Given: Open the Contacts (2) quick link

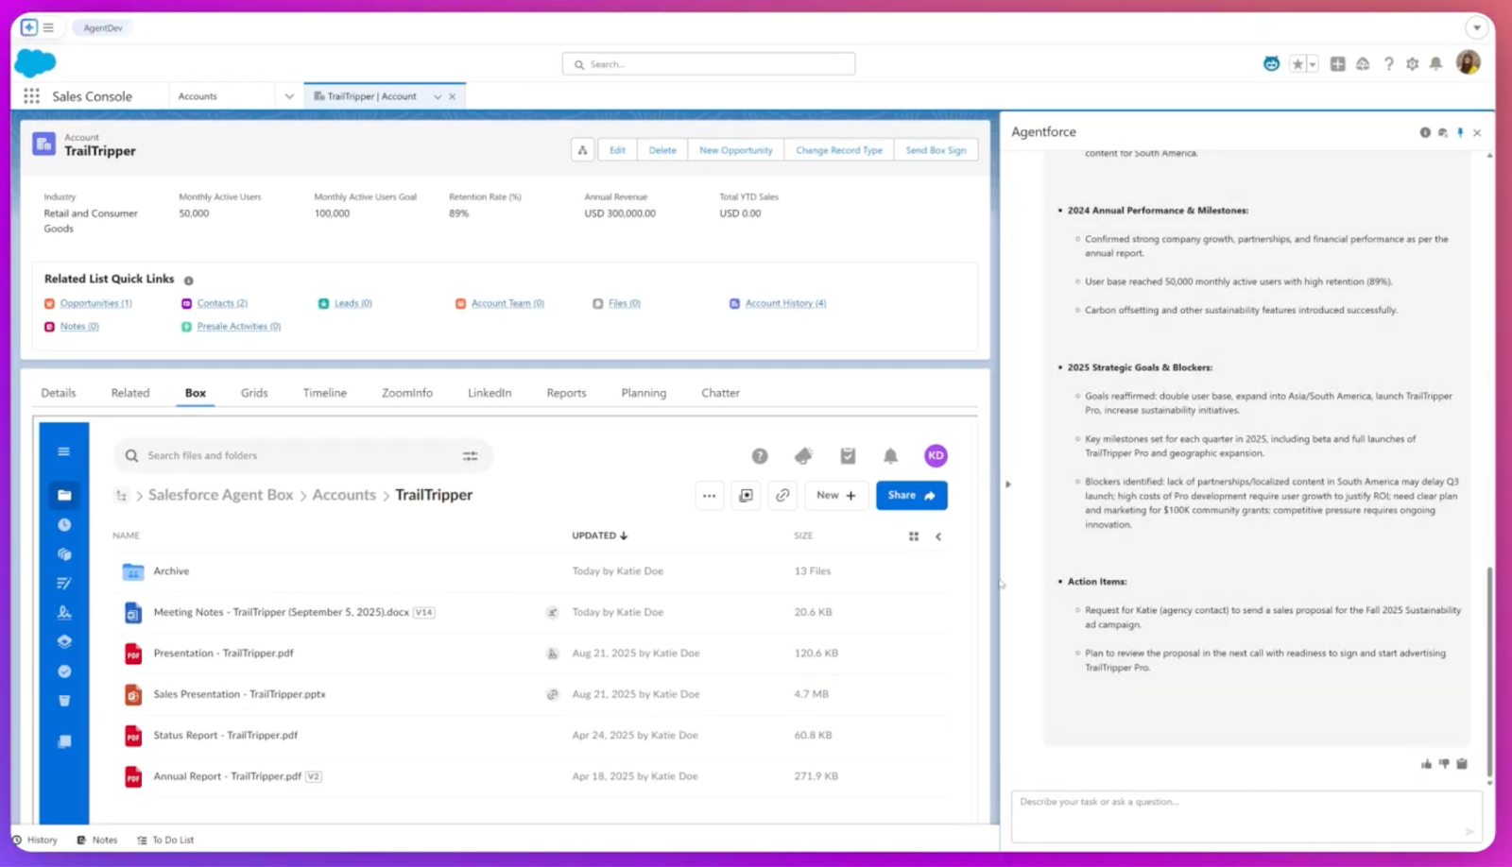Looking at the screenshot, I should click(222, 303).
